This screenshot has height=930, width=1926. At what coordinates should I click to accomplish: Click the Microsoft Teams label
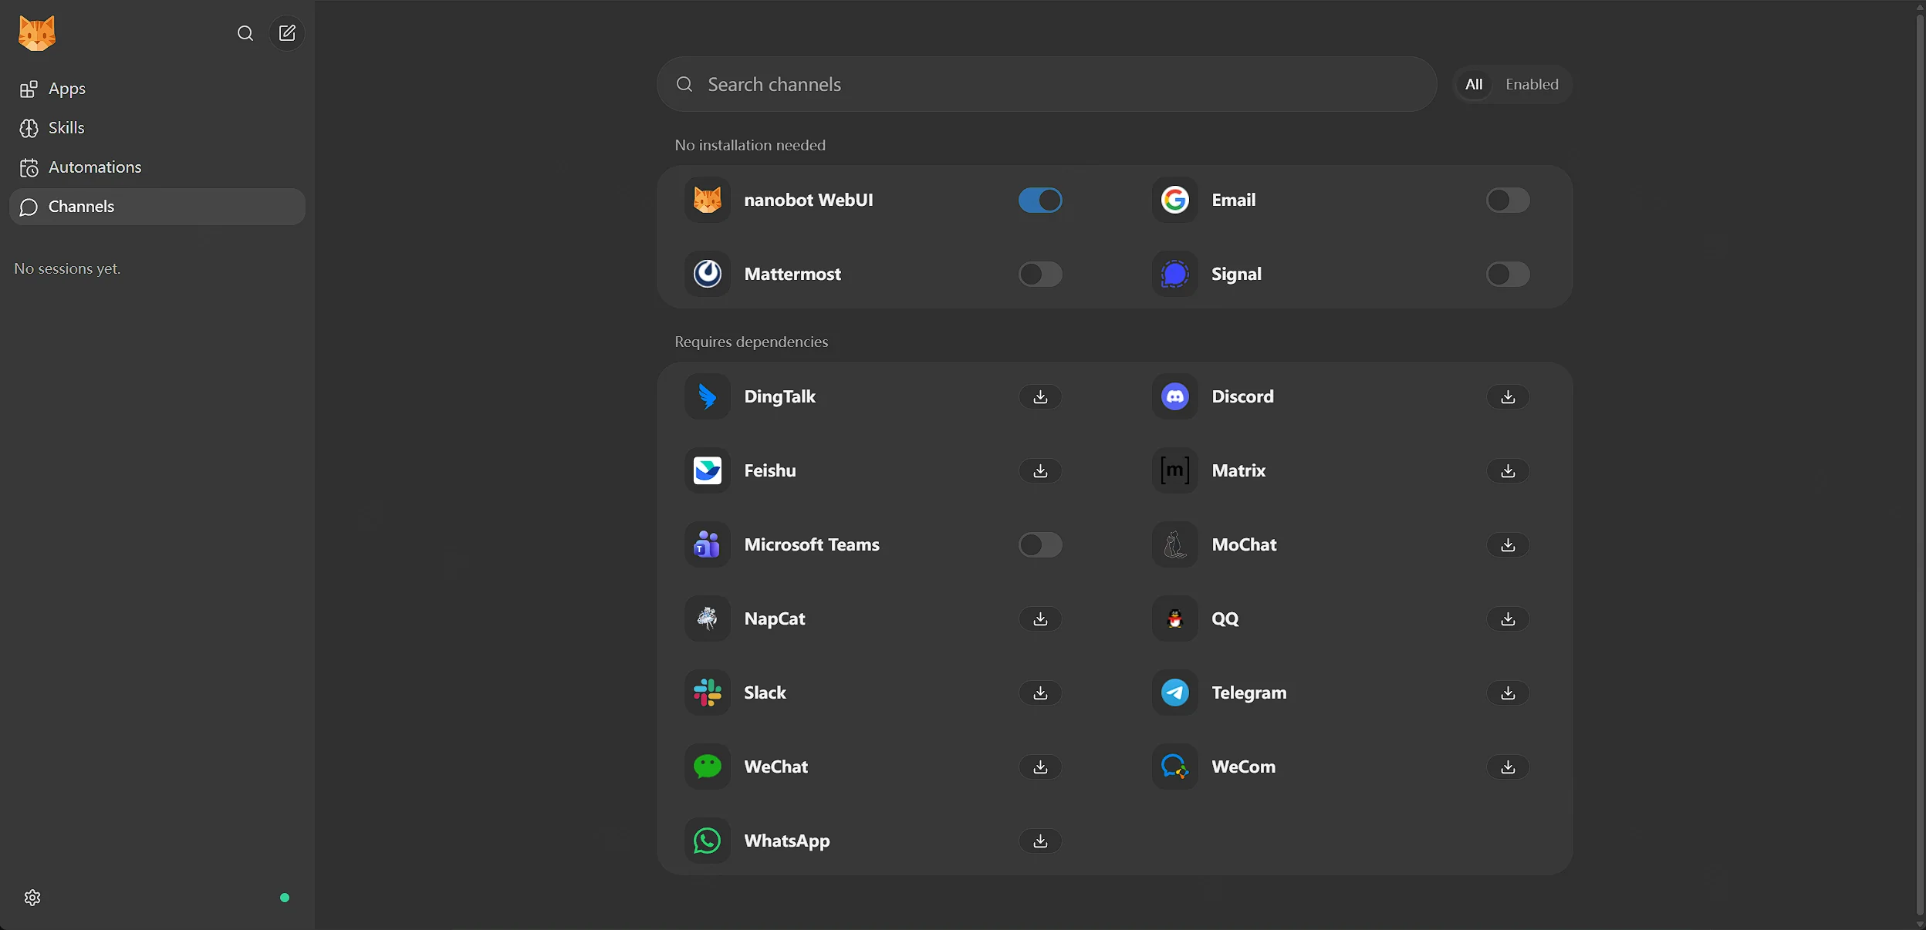(x=812, y=544)
